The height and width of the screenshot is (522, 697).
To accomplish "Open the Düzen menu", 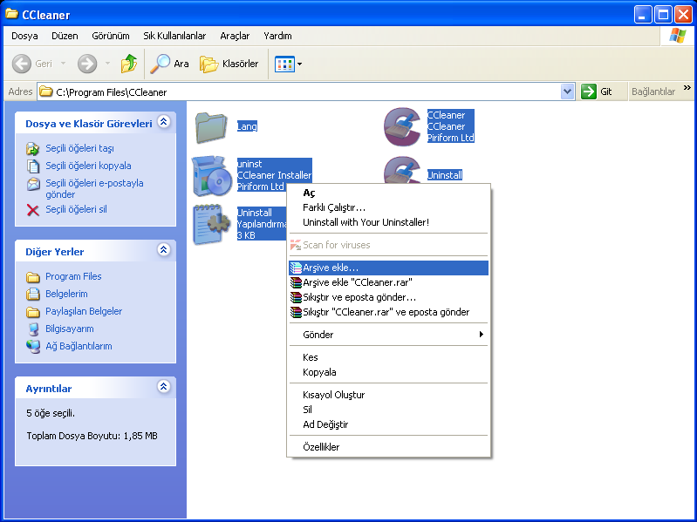I will [65, 36].
